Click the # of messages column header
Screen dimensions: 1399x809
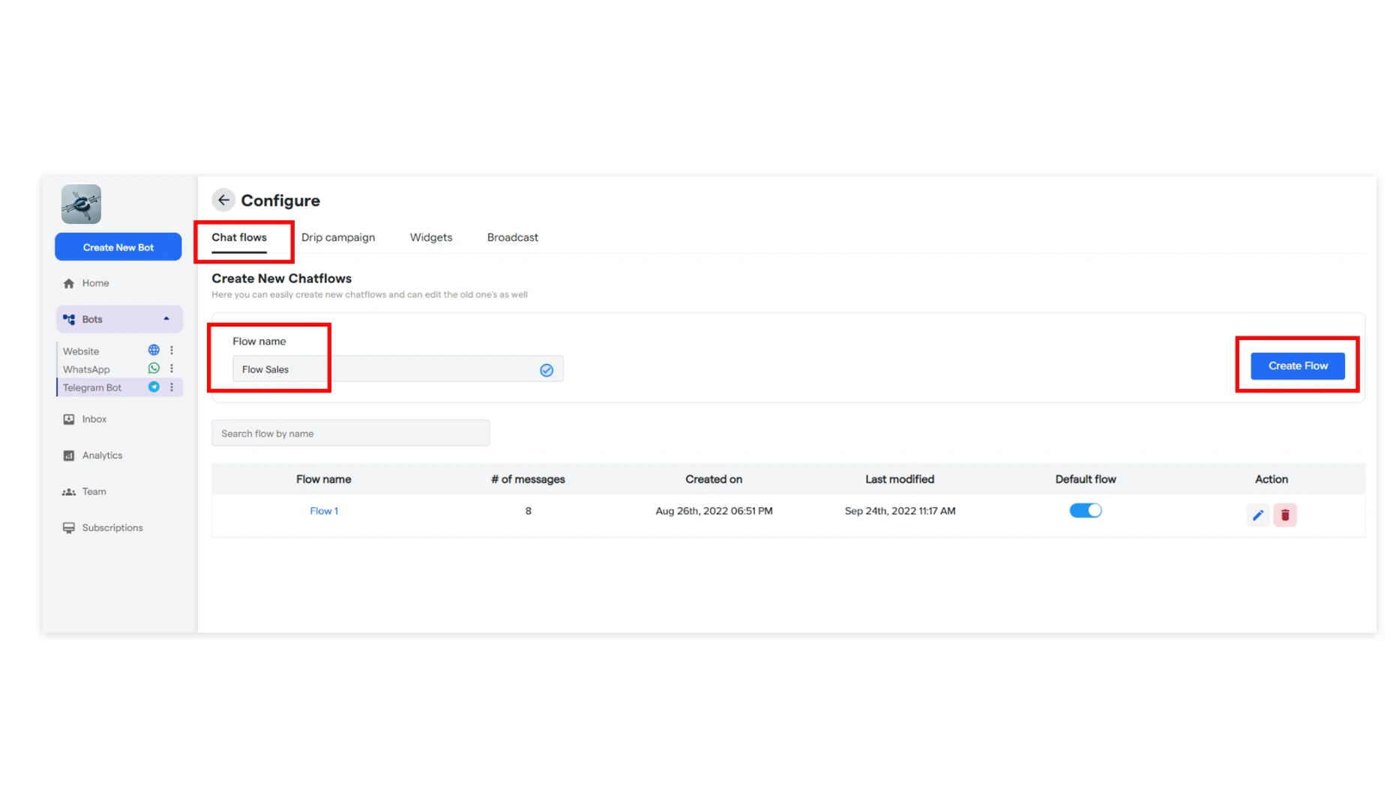click(x=528, y=479)
